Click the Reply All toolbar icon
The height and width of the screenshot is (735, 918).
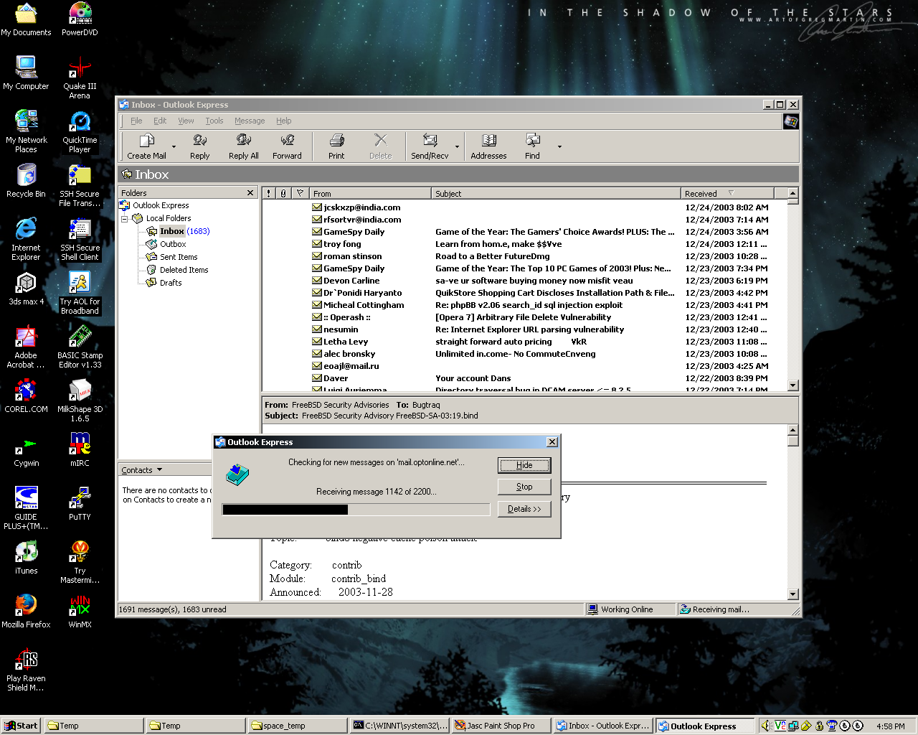[x=243, y=146]
